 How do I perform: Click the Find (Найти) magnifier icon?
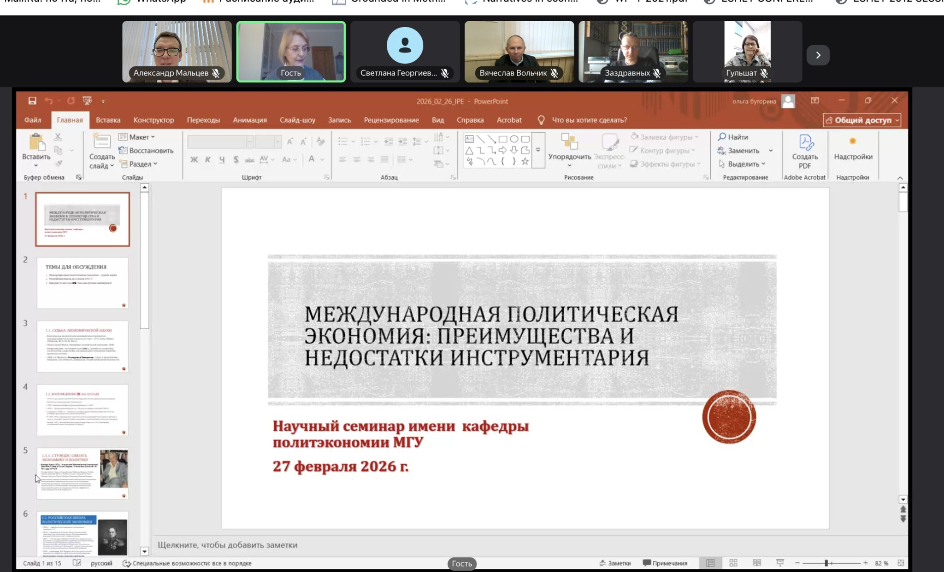(722, 137)
